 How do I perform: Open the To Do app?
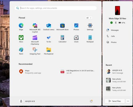49,39
